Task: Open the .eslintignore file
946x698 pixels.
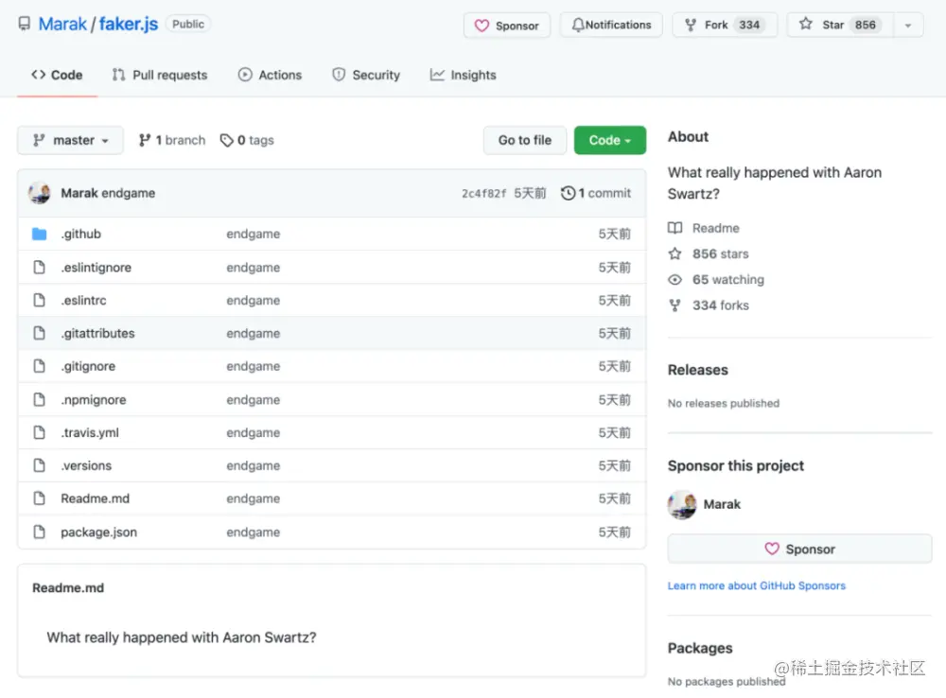Action: [96, 268]
